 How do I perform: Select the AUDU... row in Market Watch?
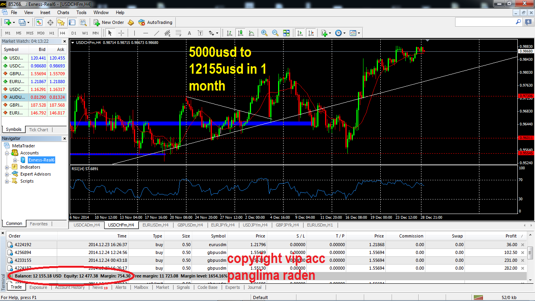[x=34, y=97]
